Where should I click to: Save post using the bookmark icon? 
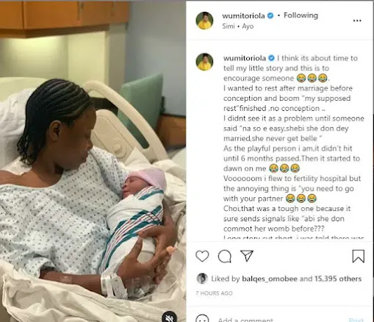point(358,256)
